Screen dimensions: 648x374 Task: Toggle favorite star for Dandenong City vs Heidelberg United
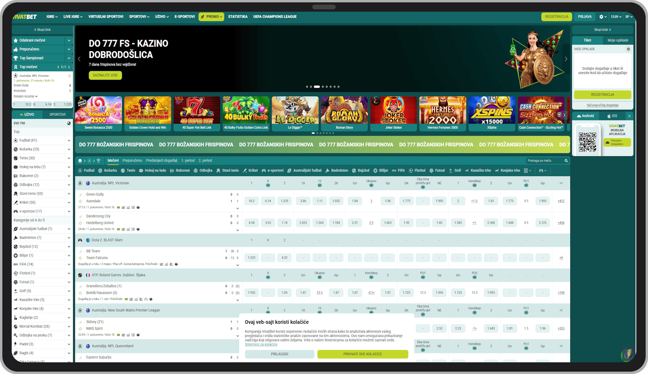click(80, 223)
